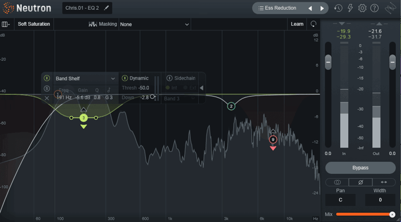The height and width of the screenshot is (222, 401).
Task: Click the input gain 0.0 value
Action: 328,153
